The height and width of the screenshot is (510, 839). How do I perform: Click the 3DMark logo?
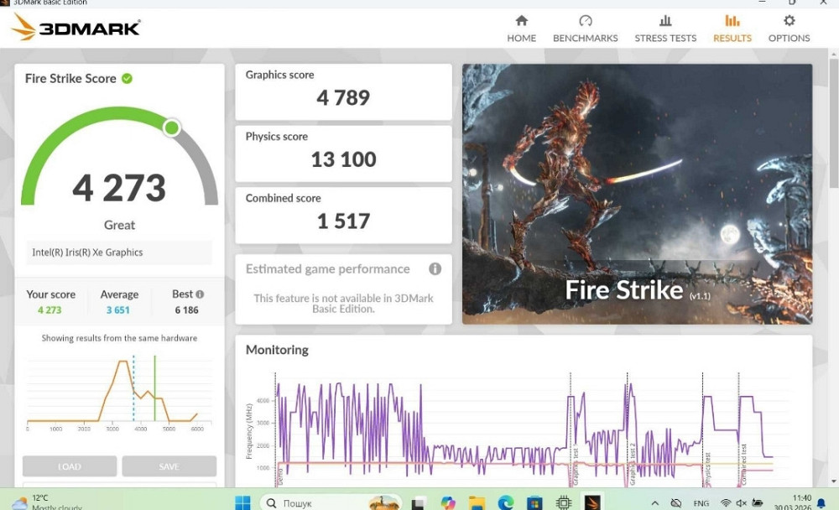(x=76, y=28)
